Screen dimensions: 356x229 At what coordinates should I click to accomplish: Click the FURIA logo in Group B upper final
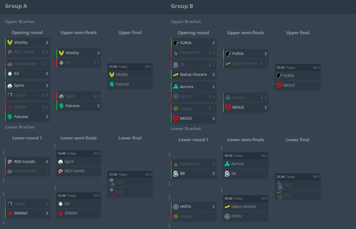[x=279, y=75]
